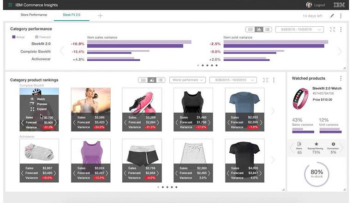Viewport: 352px width, 203px height.
Task: Click the pencil edit icon
Action: (x=332, y=16)
